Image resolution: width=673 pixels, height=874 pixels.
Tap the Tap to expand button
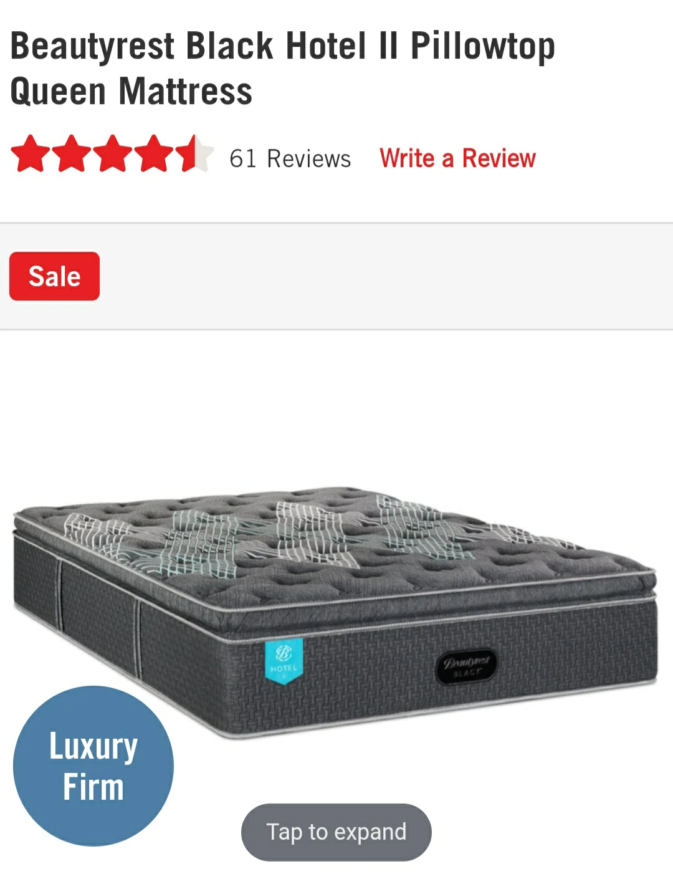(336, 832)
